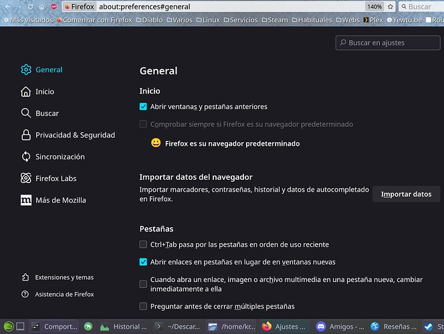The height and width of the screenshot is (334, 444).
Task: Switch to the Reseñas taskbar window
Action: point(394,327)
